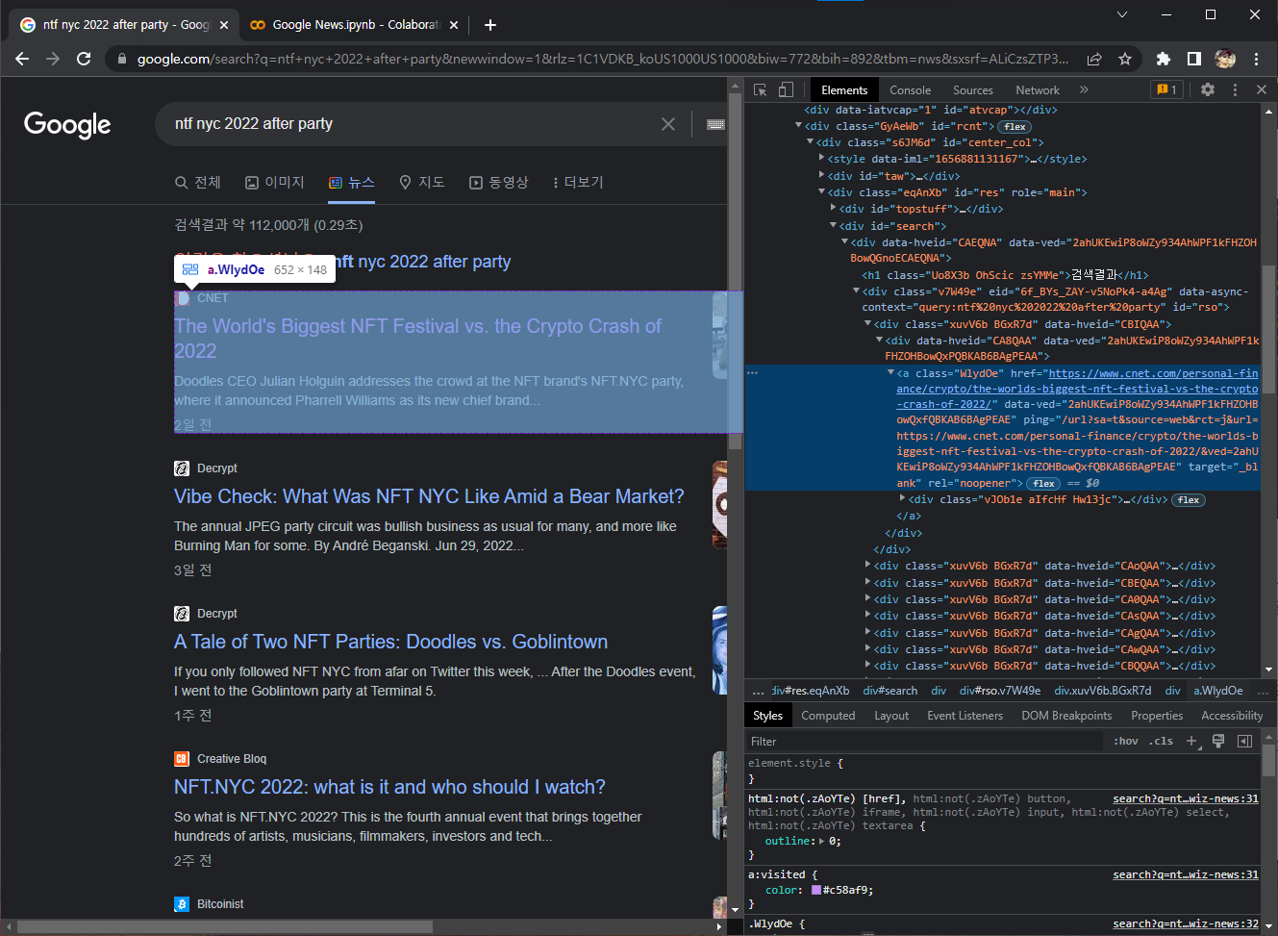Toggle element classes .cls
The height and width of the screenshot is (936, 1278).
tap(1161, 741)
